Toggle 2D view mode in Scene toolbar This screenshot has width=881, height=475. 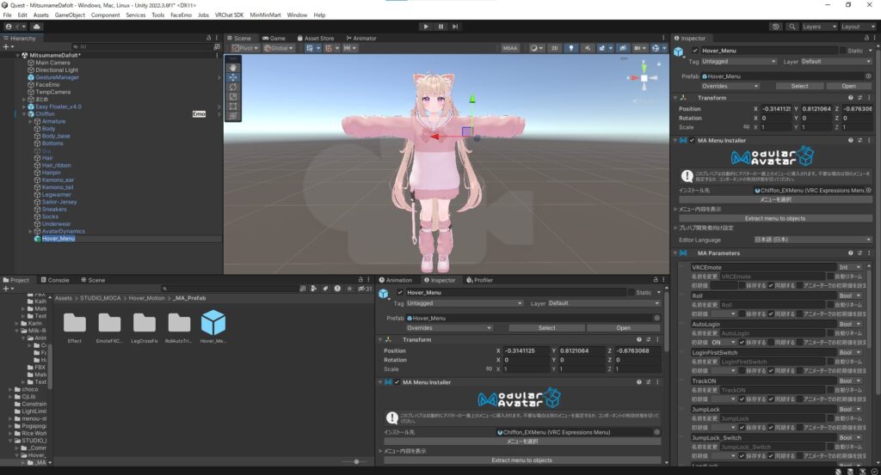coord(555,48)
